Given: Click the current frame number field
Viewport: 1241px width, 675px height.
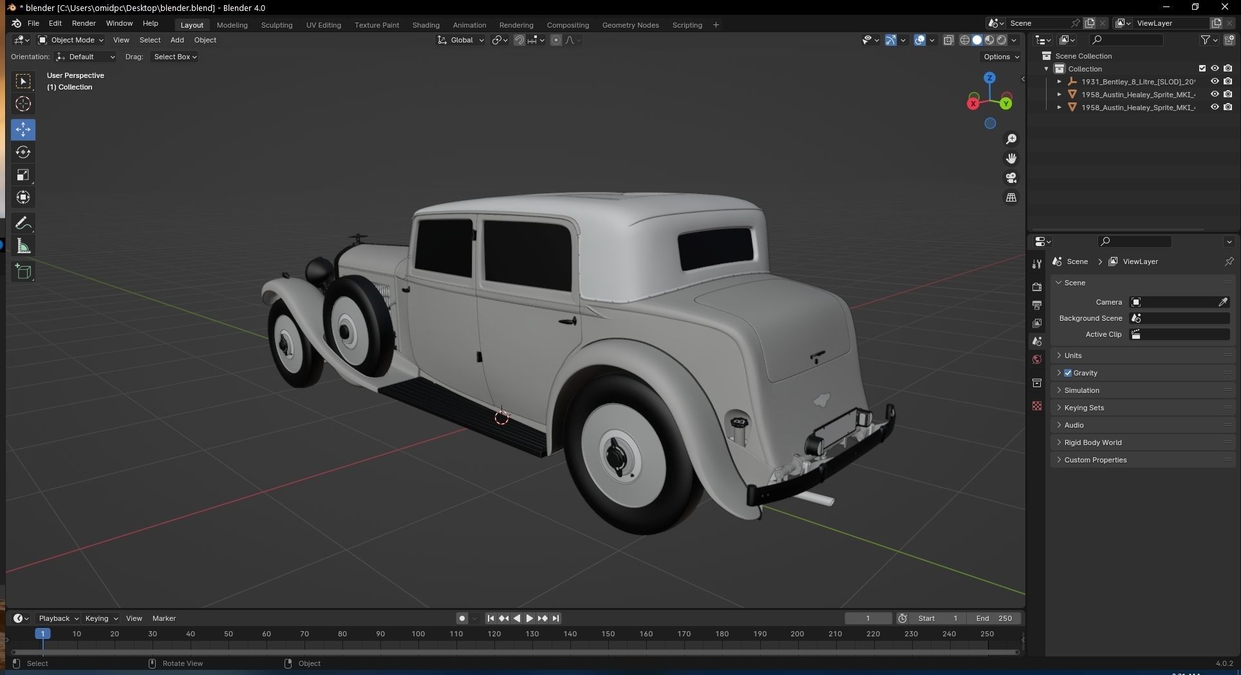Looking at the screenshot, I should pos(868,618).
